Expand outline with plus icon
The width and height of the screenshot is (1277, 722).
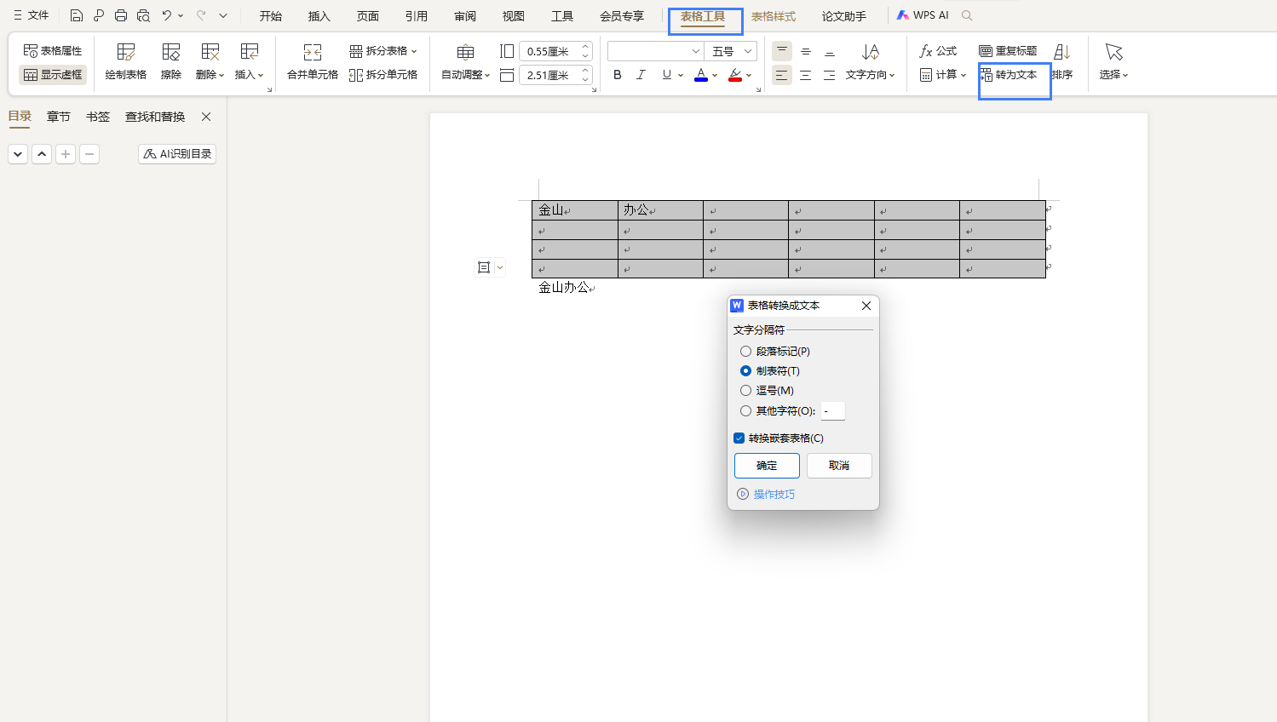66,154
